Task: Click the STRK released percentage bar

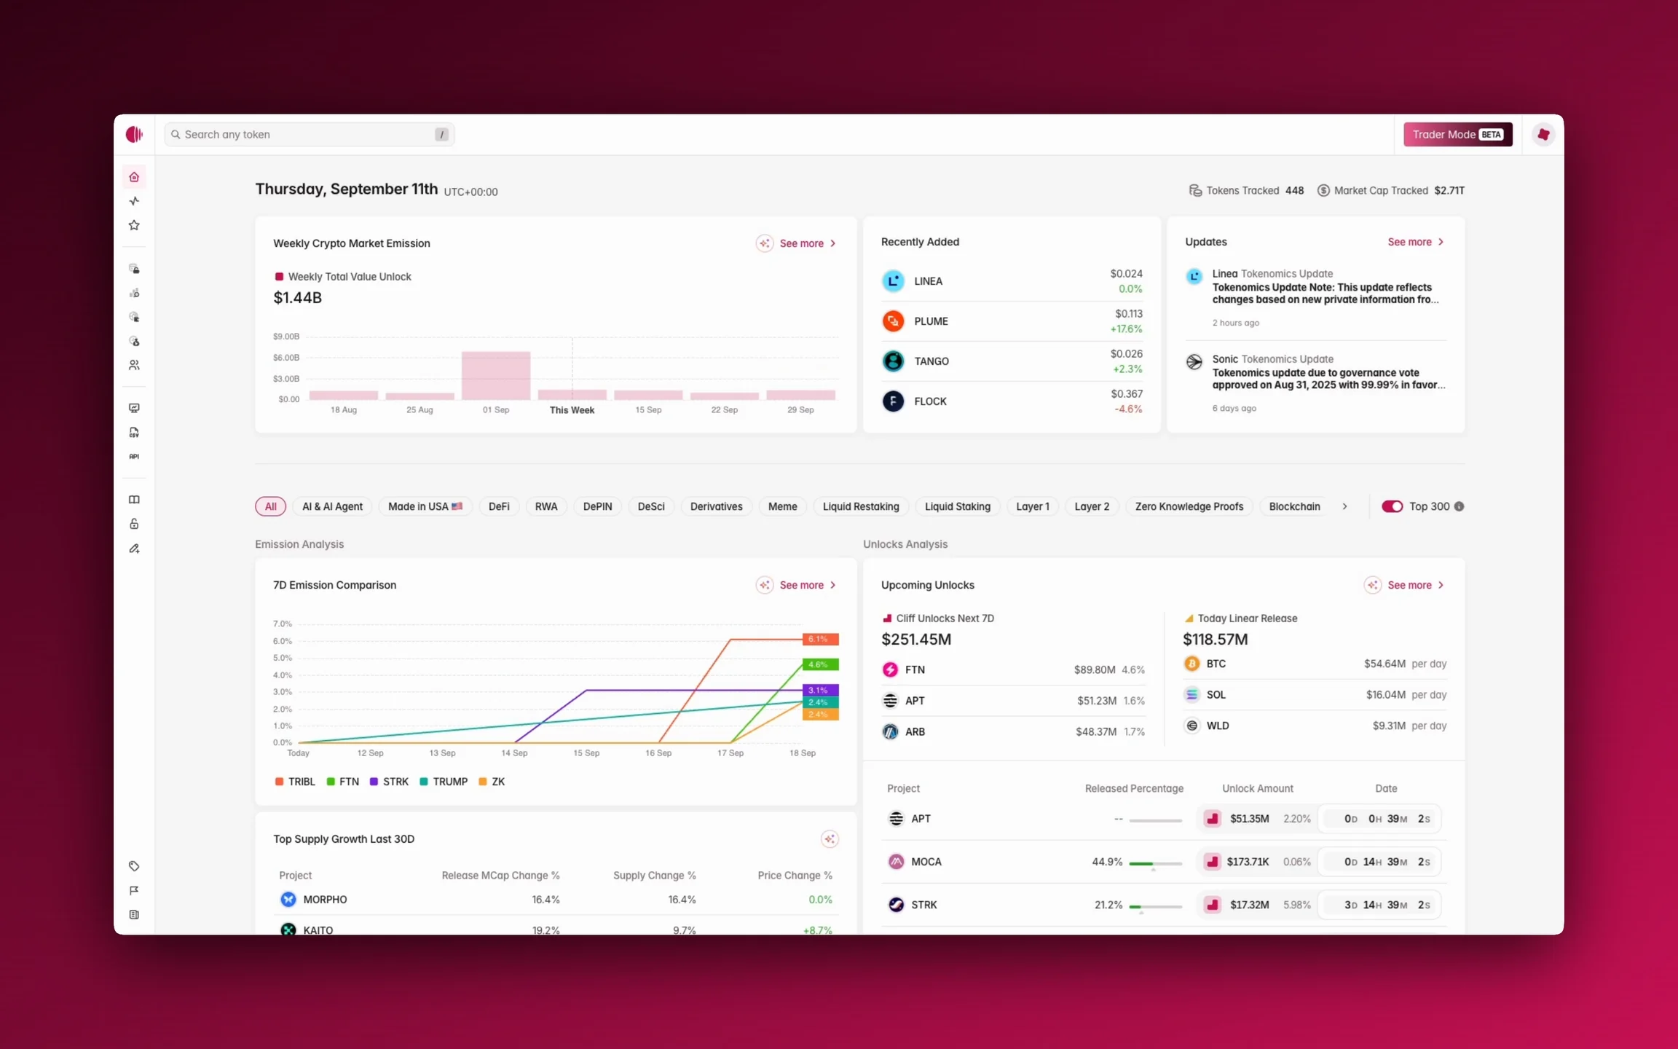Action: [1155, 906]
